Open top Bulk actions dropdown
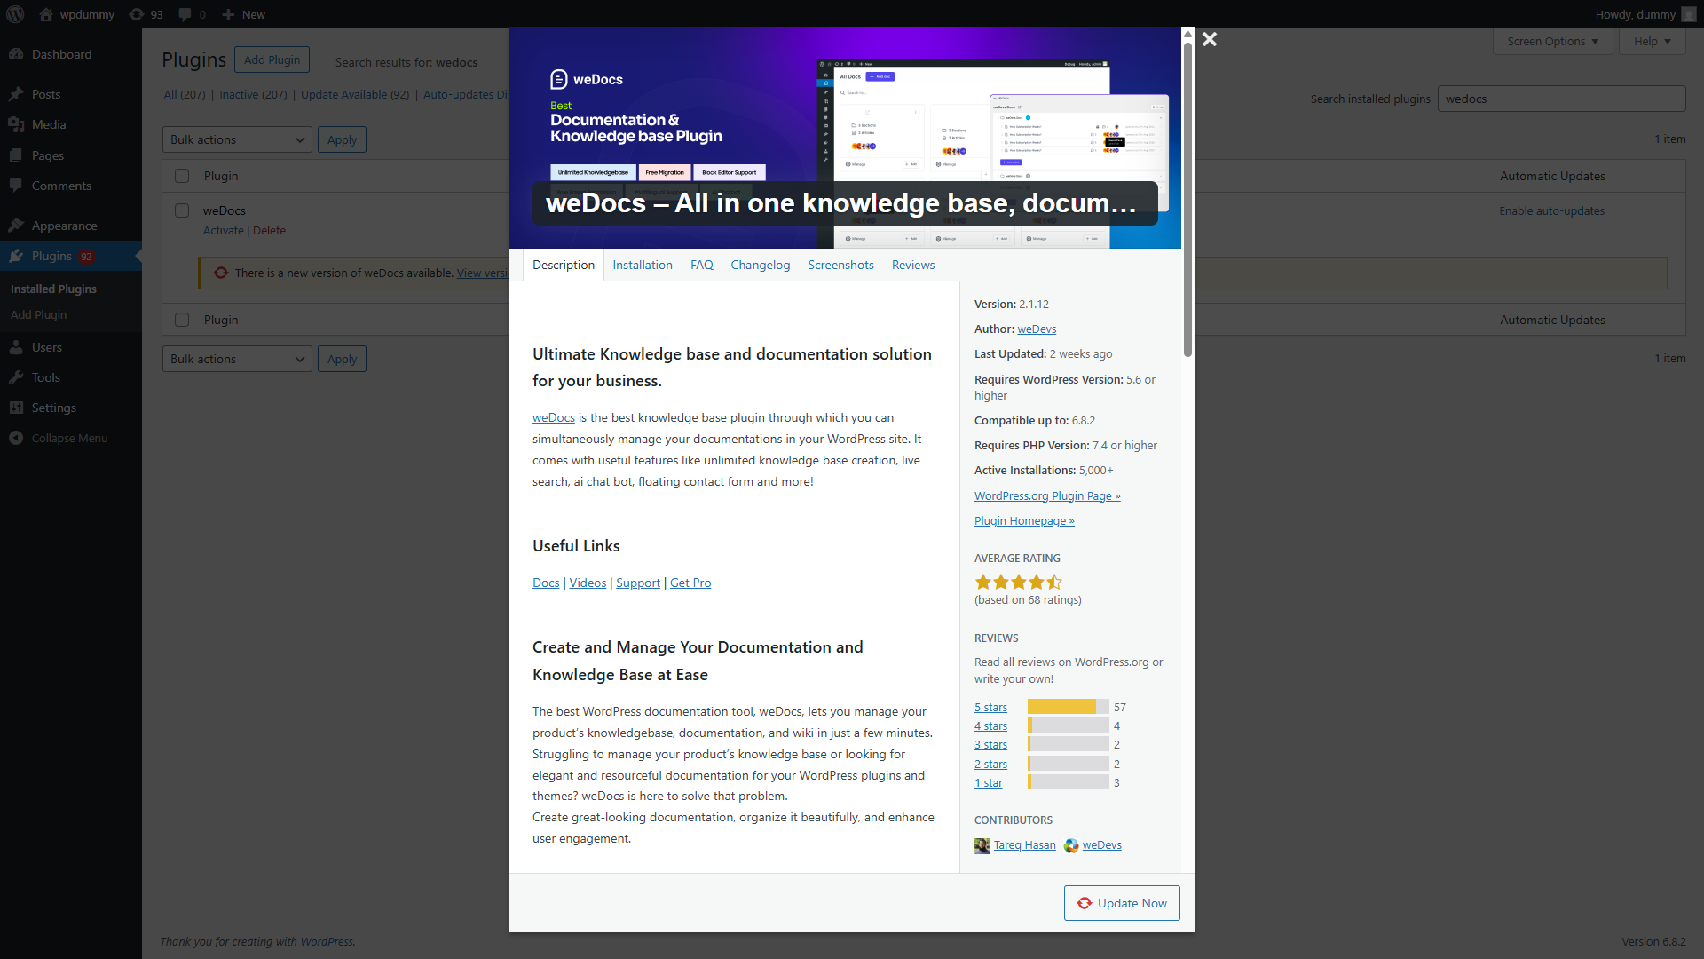This screenshot has width=1704, height=959. click(237, 139)
